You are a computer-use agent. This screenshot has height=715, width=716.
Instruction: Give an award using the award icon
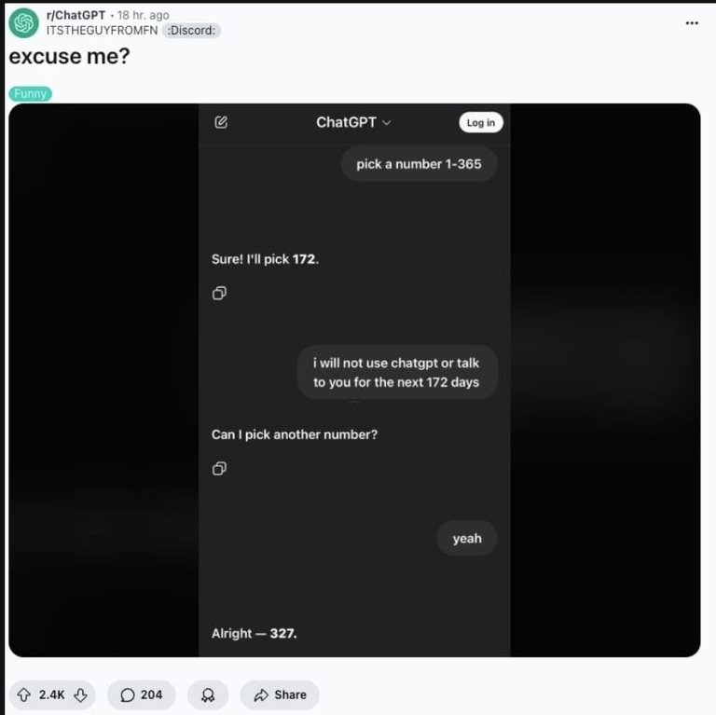point(208,694)
